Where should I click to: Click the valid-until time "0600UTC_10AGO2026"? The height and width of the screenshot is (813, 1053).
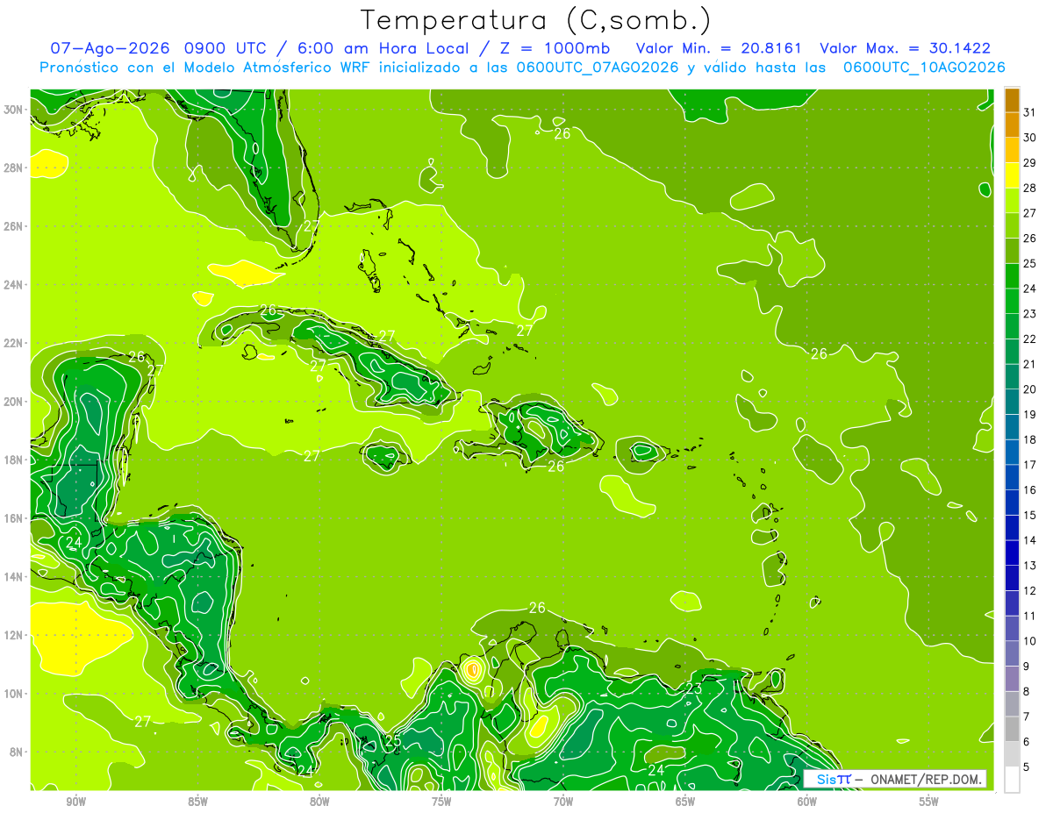[924, 68]
